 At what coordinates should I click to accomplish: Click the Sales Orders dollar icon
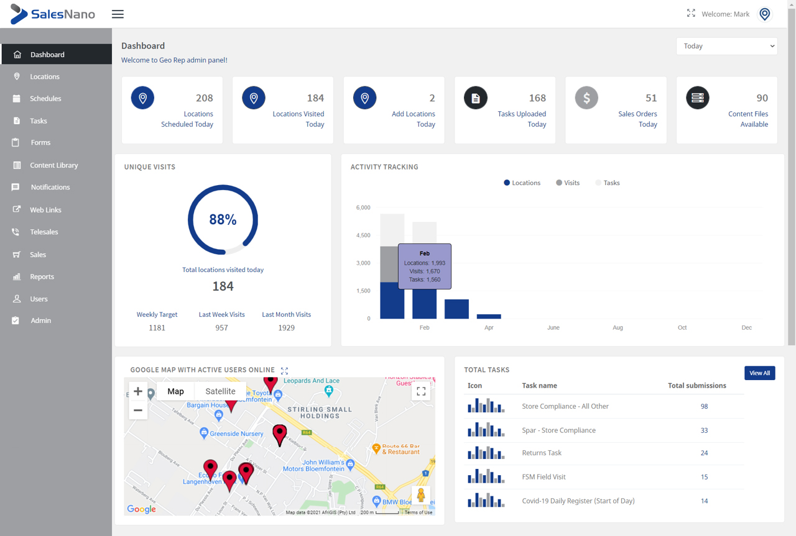586,98
